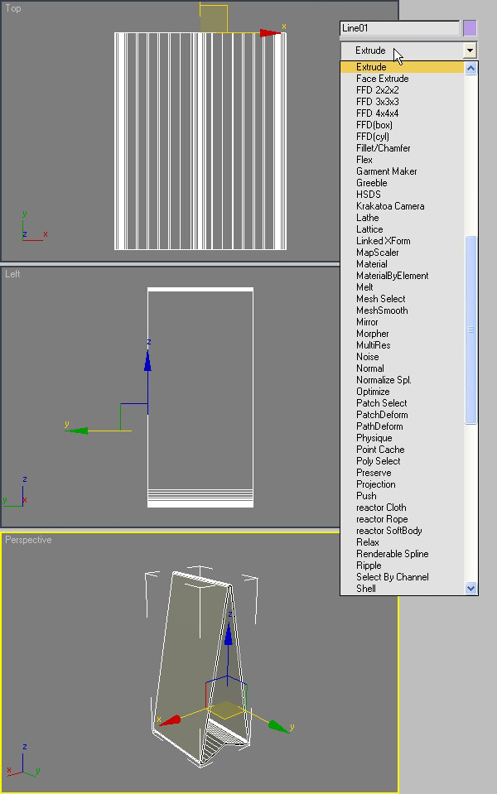This screenshot has width=497, height=794.
Task: Pick FFD 4x4x4 from the modifiers
Action: point(377,113)
